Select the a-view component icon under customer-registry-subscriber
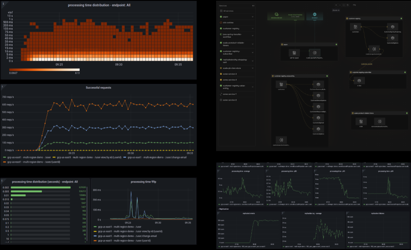Viewport: 411px width, 250px height. (359, 80)
